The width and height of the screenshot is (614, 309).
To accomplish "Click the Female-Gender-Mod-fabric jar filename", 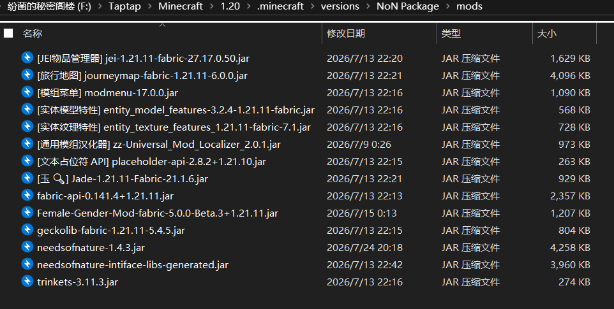I will (158, 213).
